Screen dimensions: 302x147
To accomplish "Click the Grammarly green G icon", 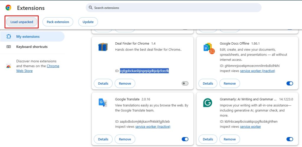I will click(x=208, y=103).
